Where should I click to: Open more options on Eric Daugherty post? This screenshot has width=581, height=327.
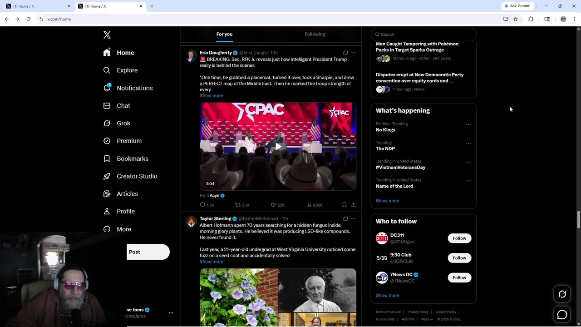(354, 53)
